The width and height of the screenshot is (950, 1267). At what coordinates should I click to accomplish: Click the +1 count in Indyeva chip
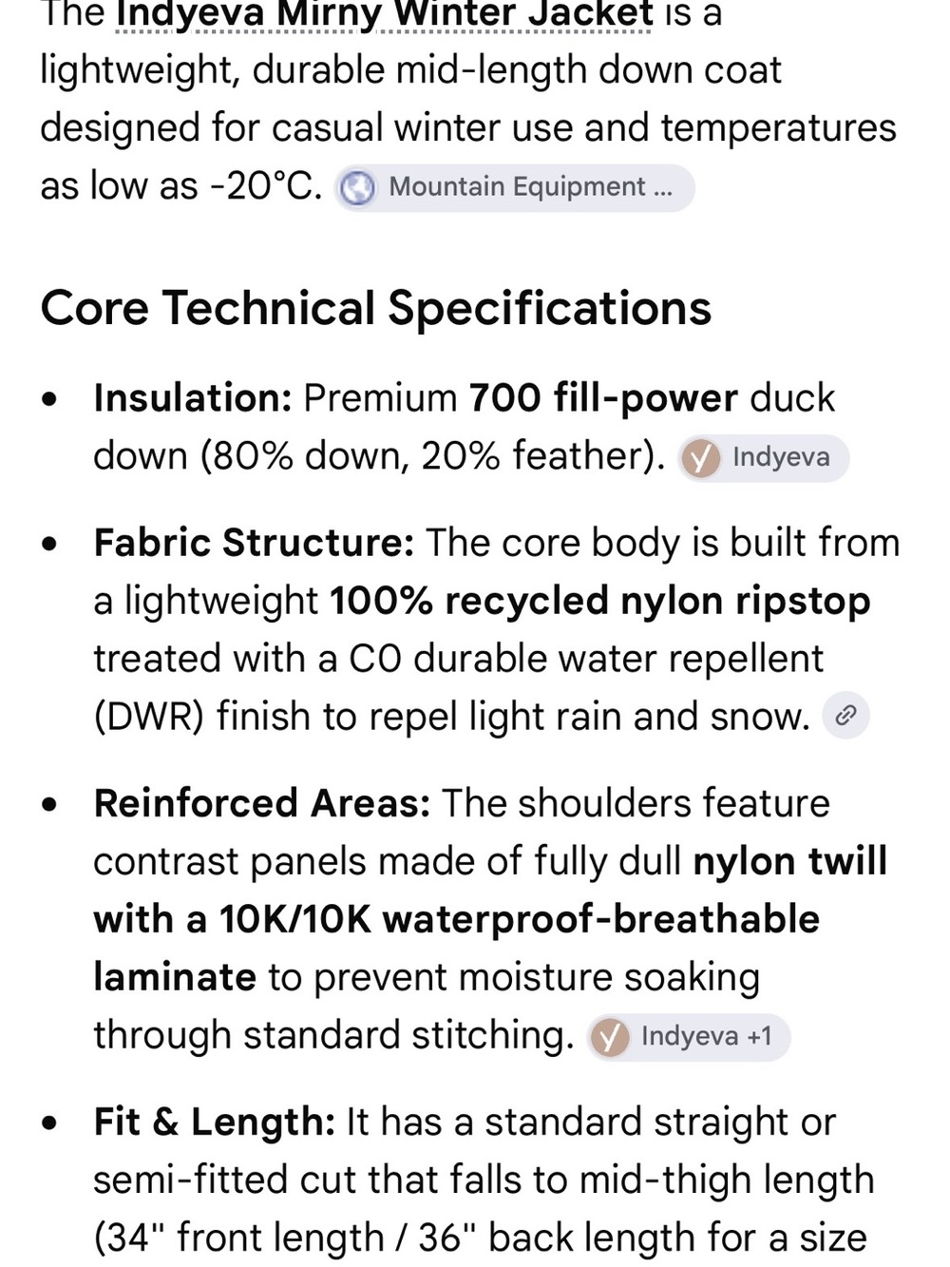(760, 1036)
